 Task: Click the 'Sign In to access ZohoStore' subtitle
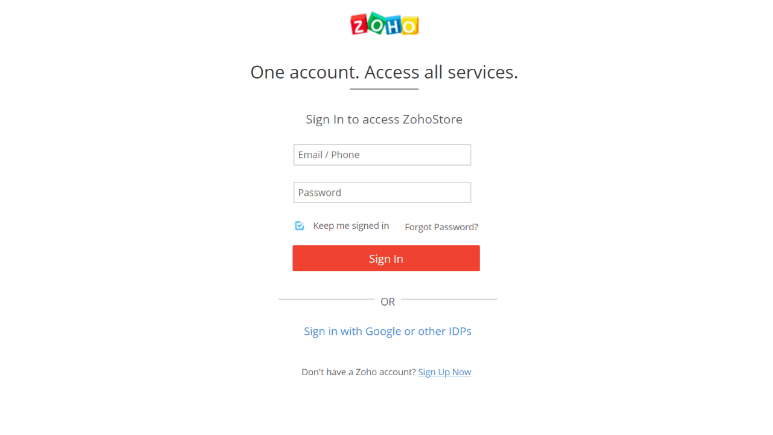(x=384, y=120)
